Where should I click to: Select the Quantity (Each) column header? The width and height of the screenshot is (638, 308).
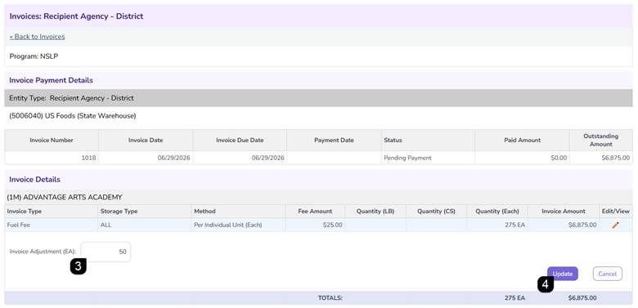[497, 212]
